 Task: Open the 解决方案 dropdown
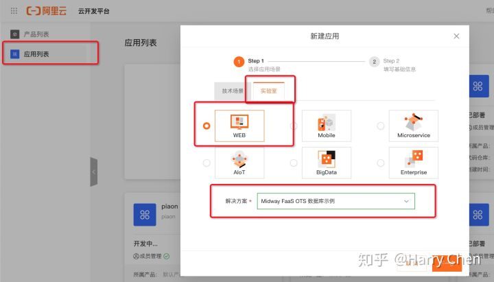[x=336, y=201]
